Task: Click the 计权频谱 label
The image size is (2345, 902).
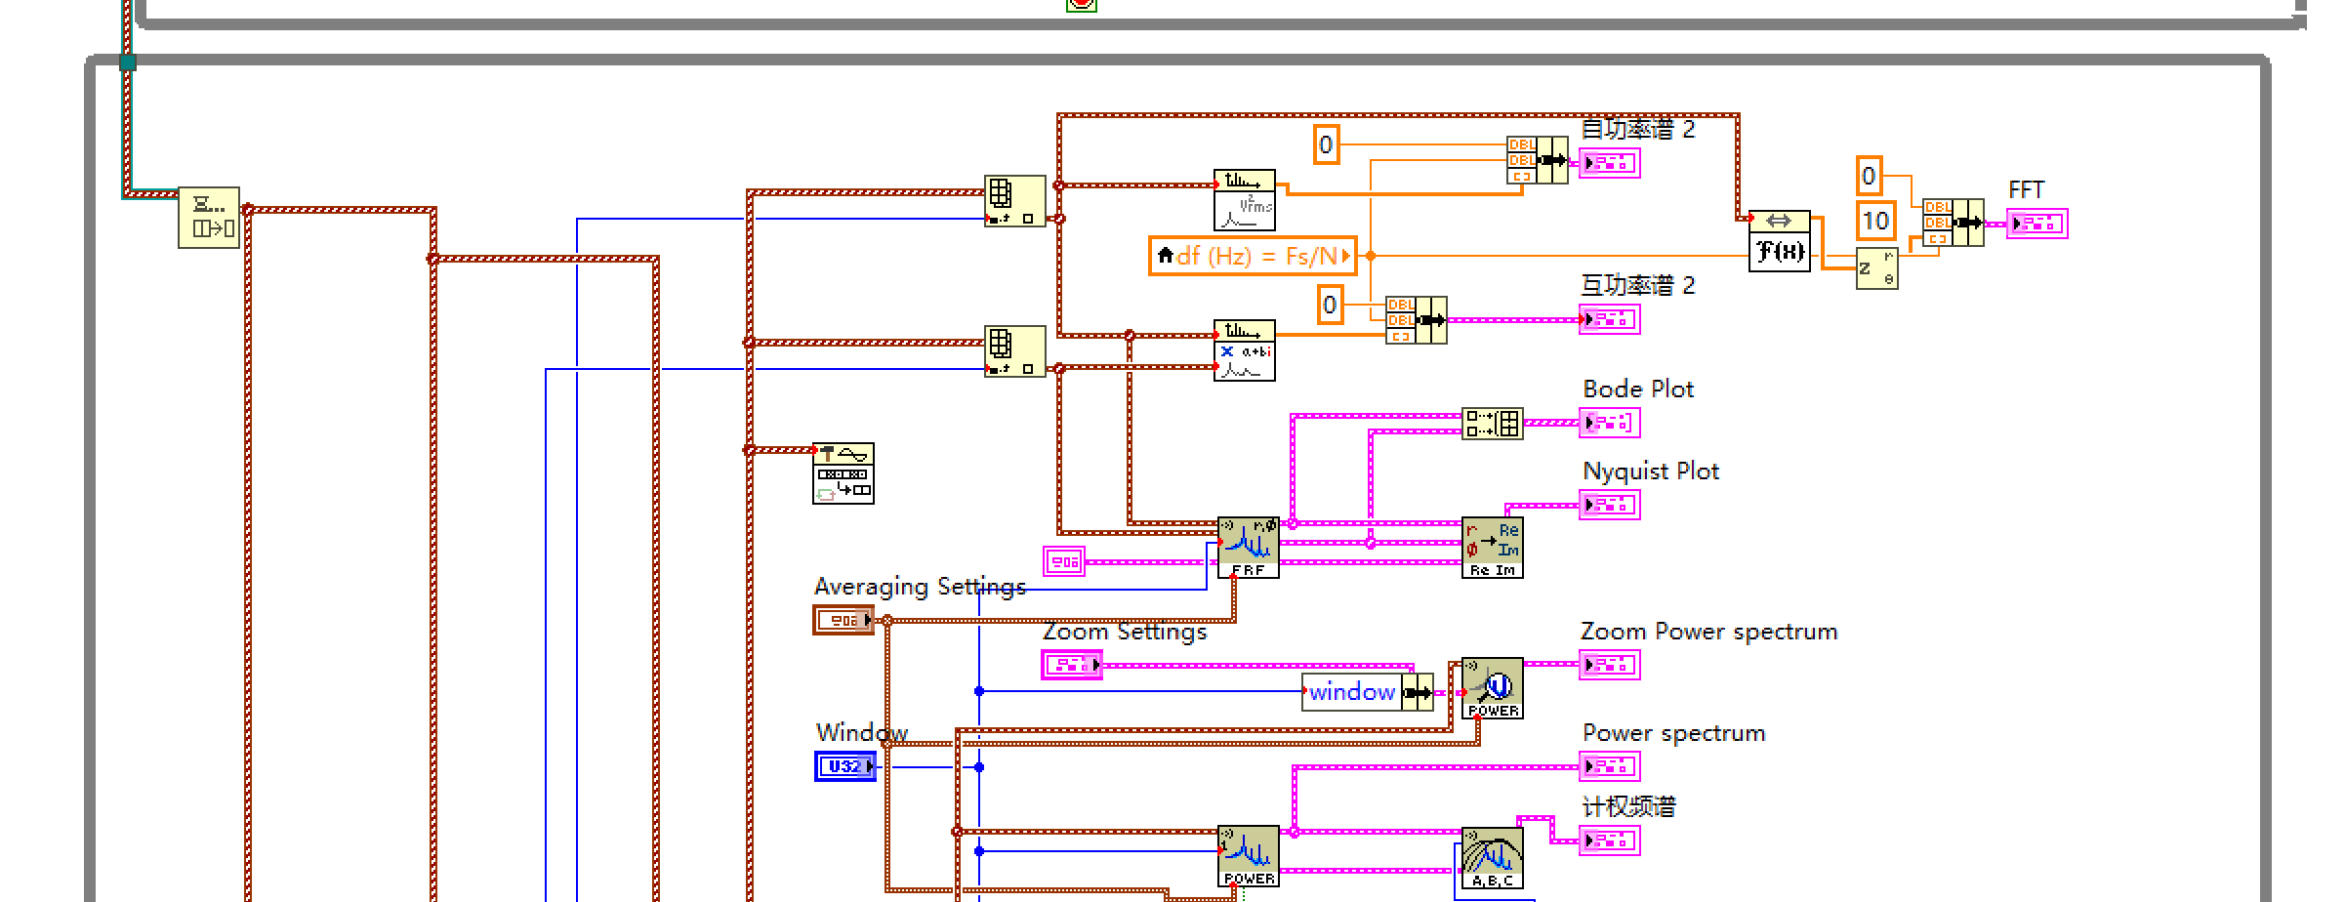Action: click(x=1628, y=806)
